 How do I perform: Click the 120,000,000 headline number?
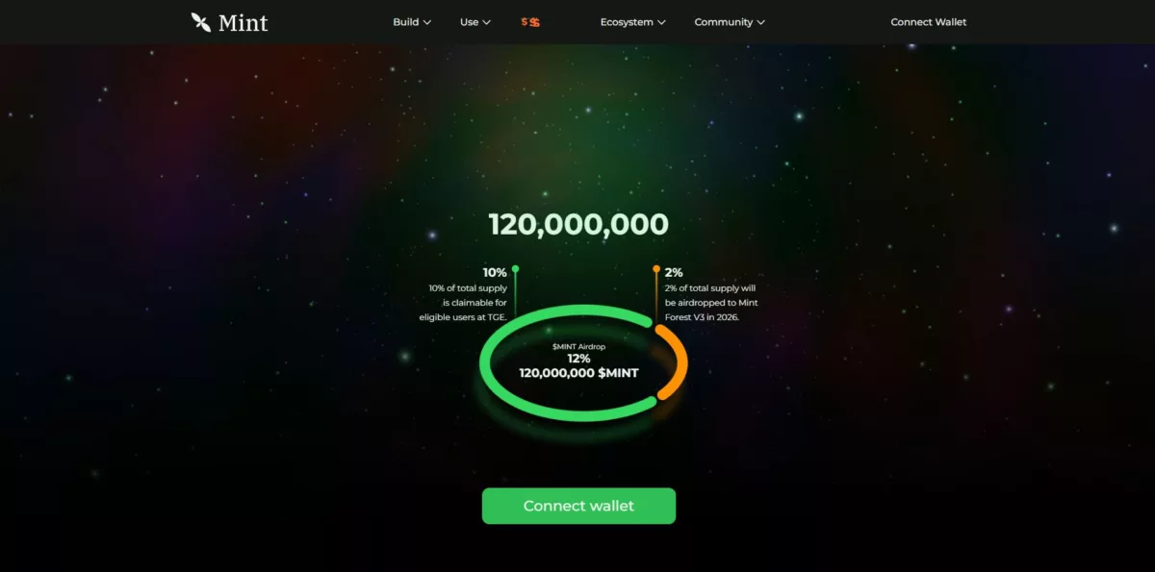[578, 225]
